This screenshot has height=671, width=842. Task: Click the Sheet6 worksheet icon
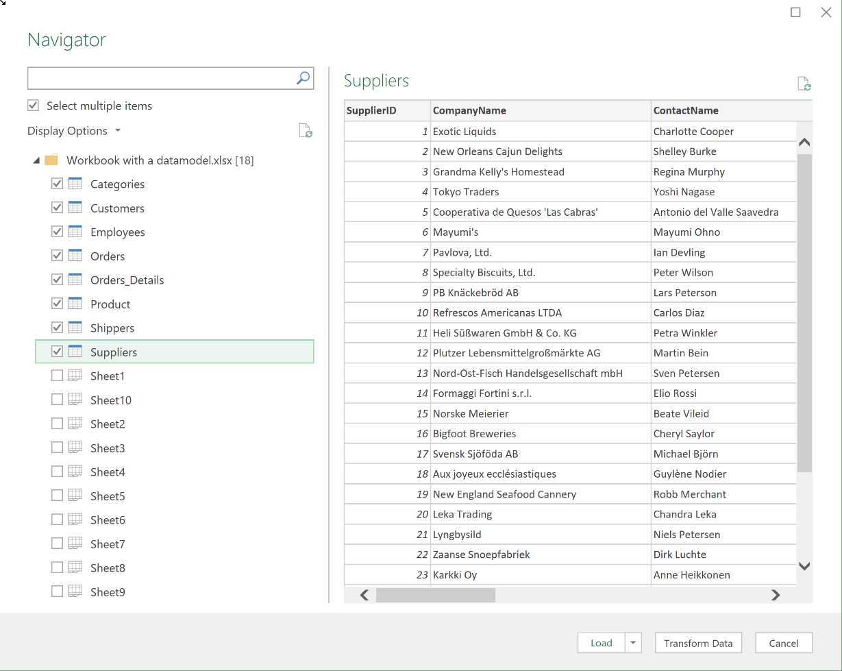[x=75, y=520]
